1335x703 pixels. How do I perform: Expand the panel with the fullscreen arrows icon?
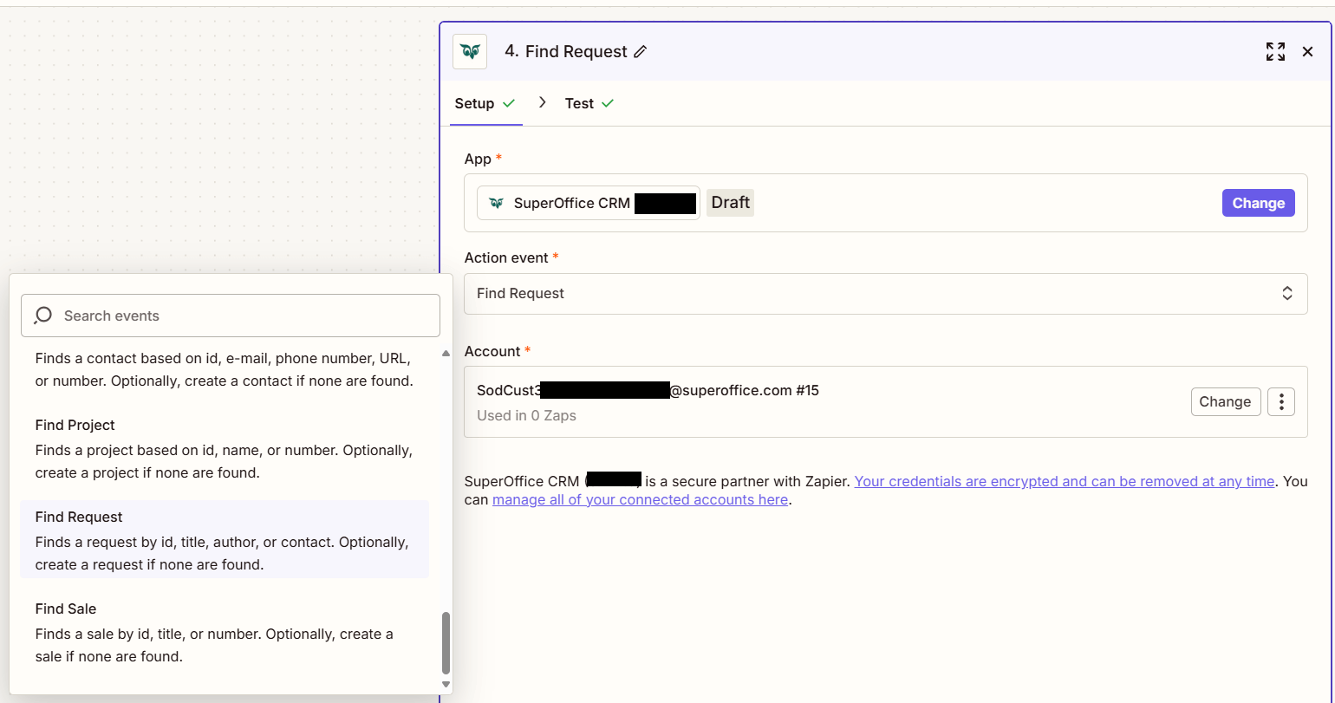pos(1275,52)
